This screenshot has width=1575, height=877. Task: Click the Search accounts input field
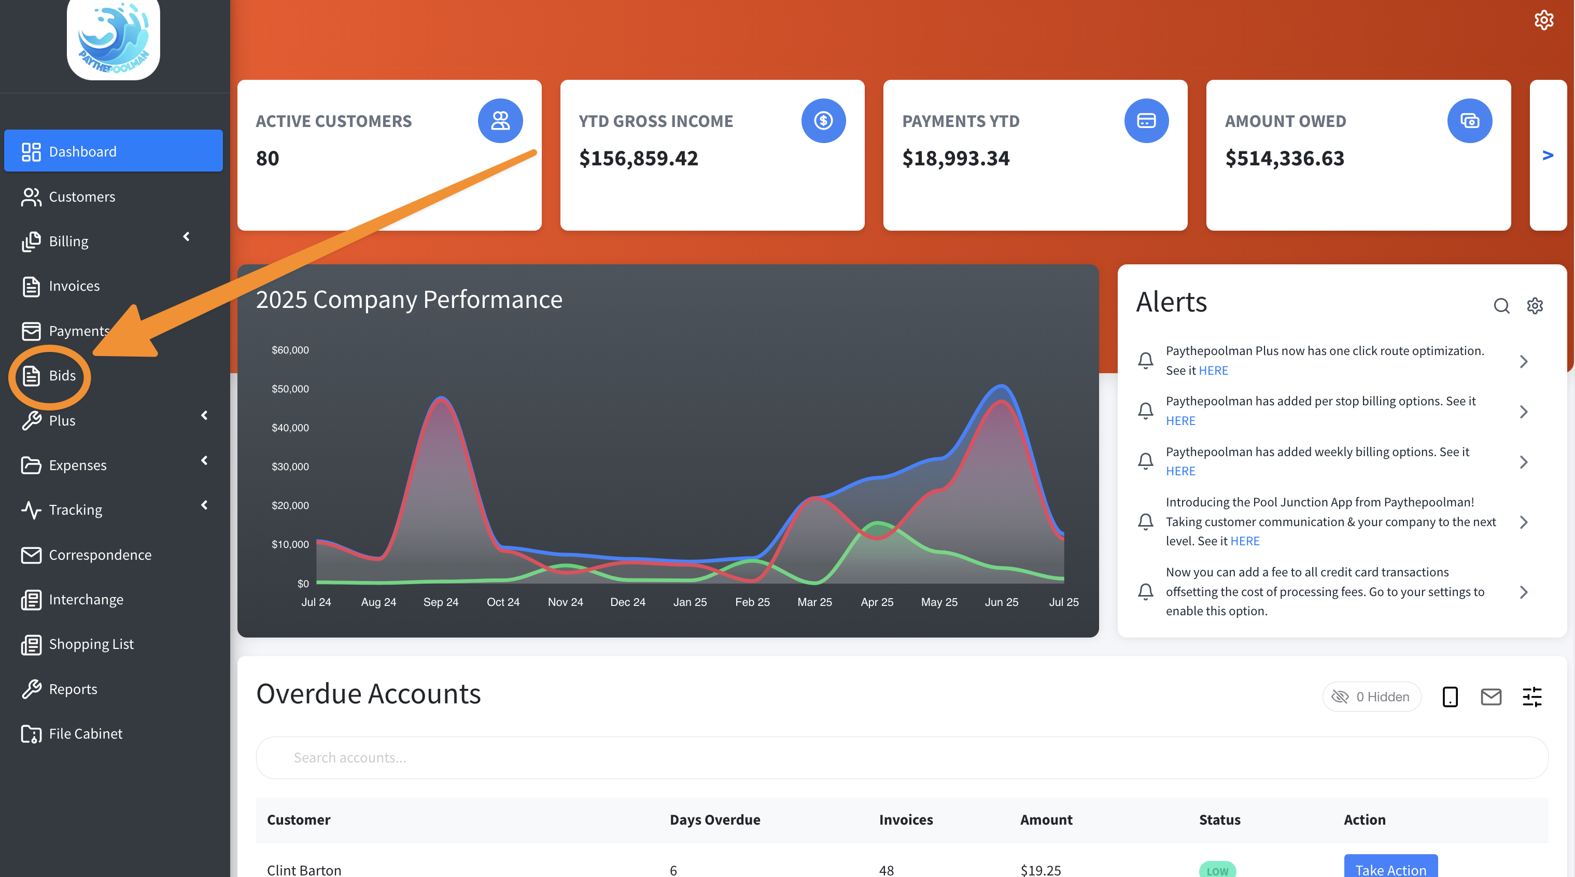click(x=902, y=758)
